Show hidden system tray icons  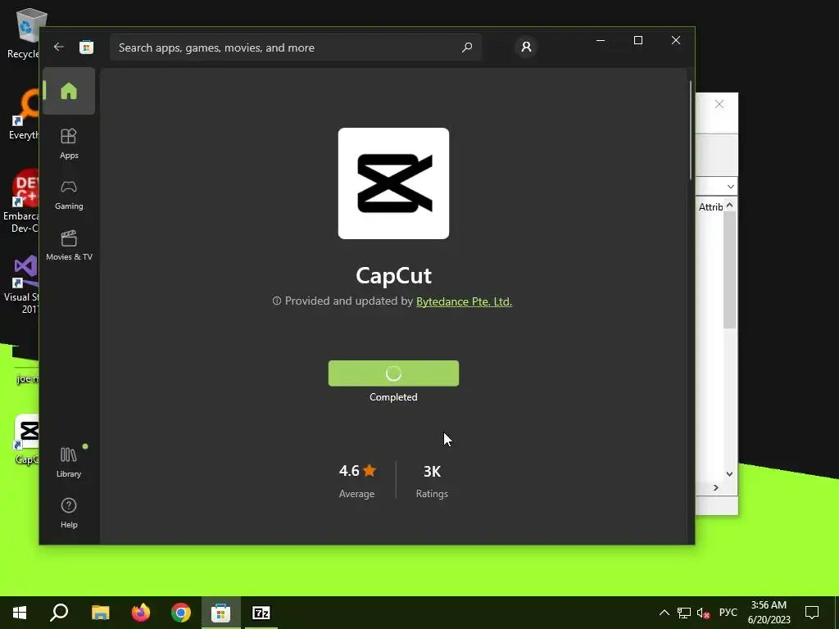coord(664,613)
